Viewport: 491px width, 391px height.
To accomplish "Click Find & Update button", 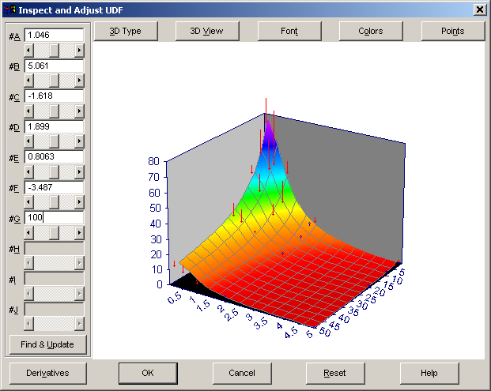I will 47,344.
